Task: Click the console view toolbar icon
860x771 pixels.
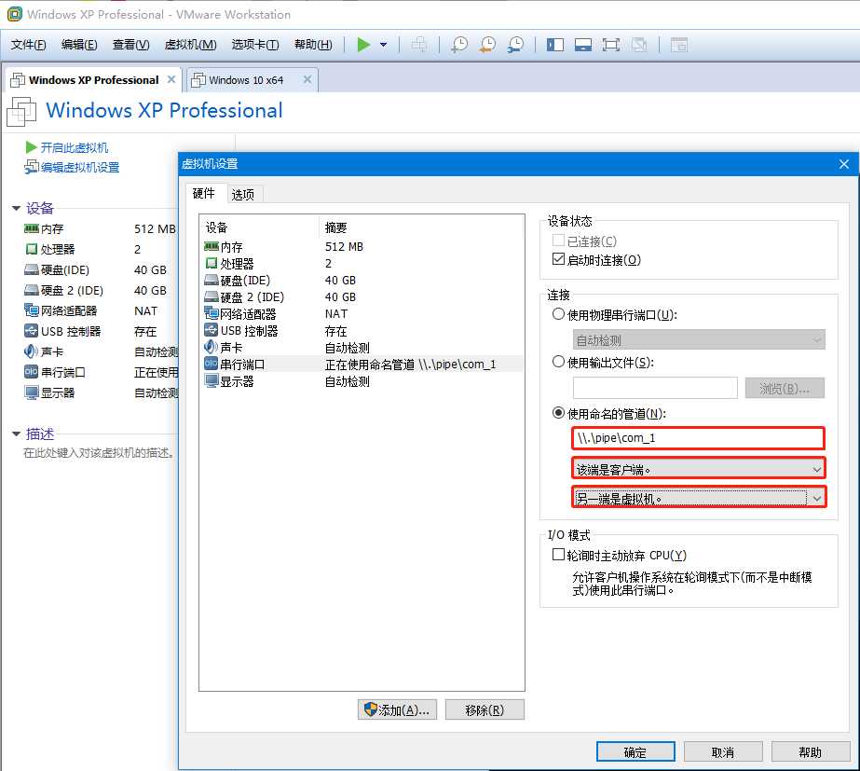Action: click(679, 45)
